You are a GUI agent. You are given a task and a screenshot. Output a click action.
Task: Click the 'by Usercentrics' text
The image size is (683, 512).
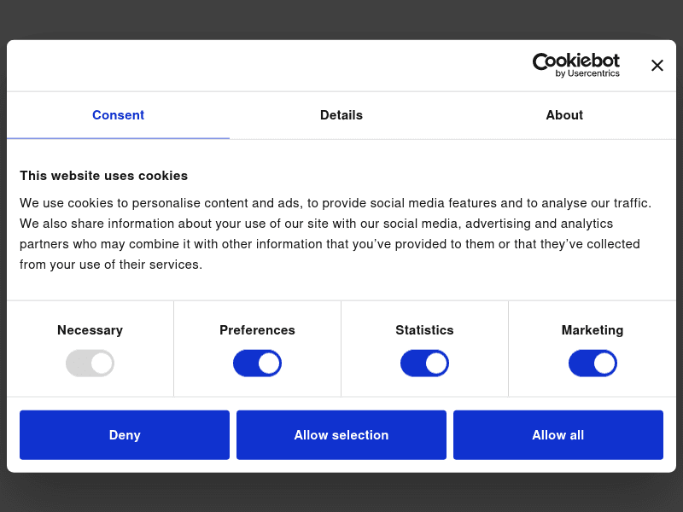[587, 73]
